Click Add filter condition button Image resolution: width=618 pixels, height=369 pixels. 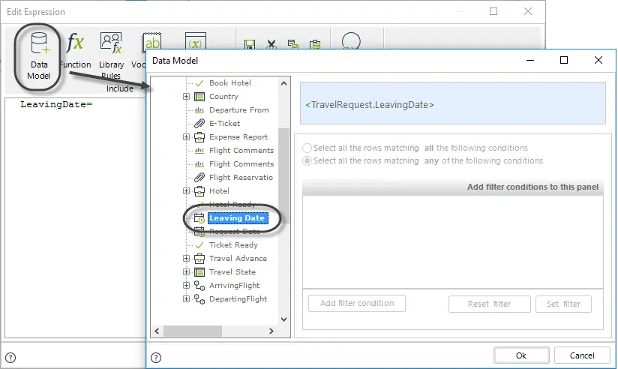click(x=357, y=304)
